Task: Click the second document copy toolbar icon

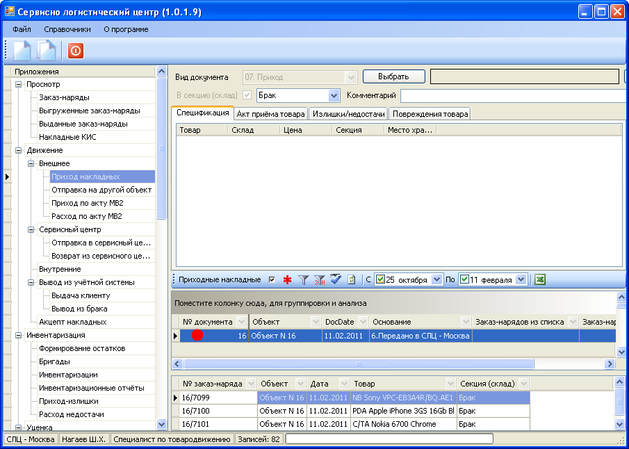Action: 47,51
